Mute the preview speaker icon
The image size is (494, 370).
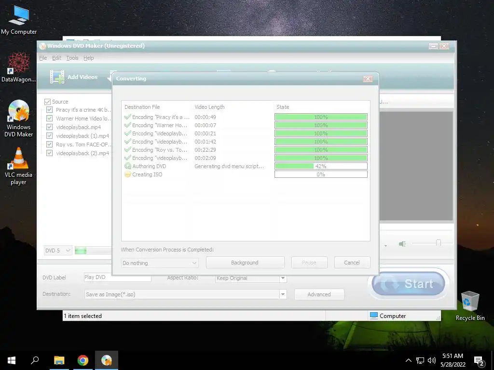click(x=402, y=244)
